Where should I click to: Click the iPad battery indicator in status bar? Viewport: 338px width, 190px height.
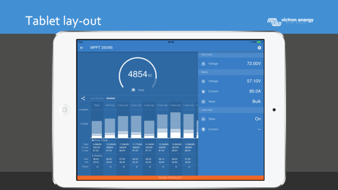click(x=259, y=42)
